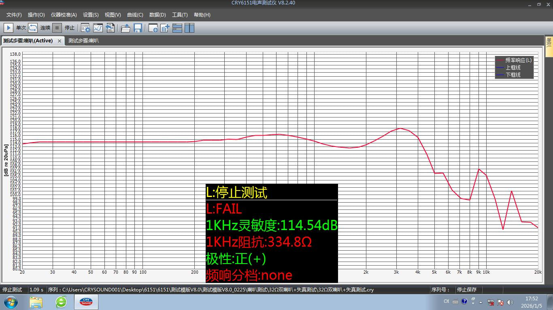The height and width of the screenshot is (310, 553).
Task: Toggle the 下框线 lower limit curve
Action: click(514, 74)
